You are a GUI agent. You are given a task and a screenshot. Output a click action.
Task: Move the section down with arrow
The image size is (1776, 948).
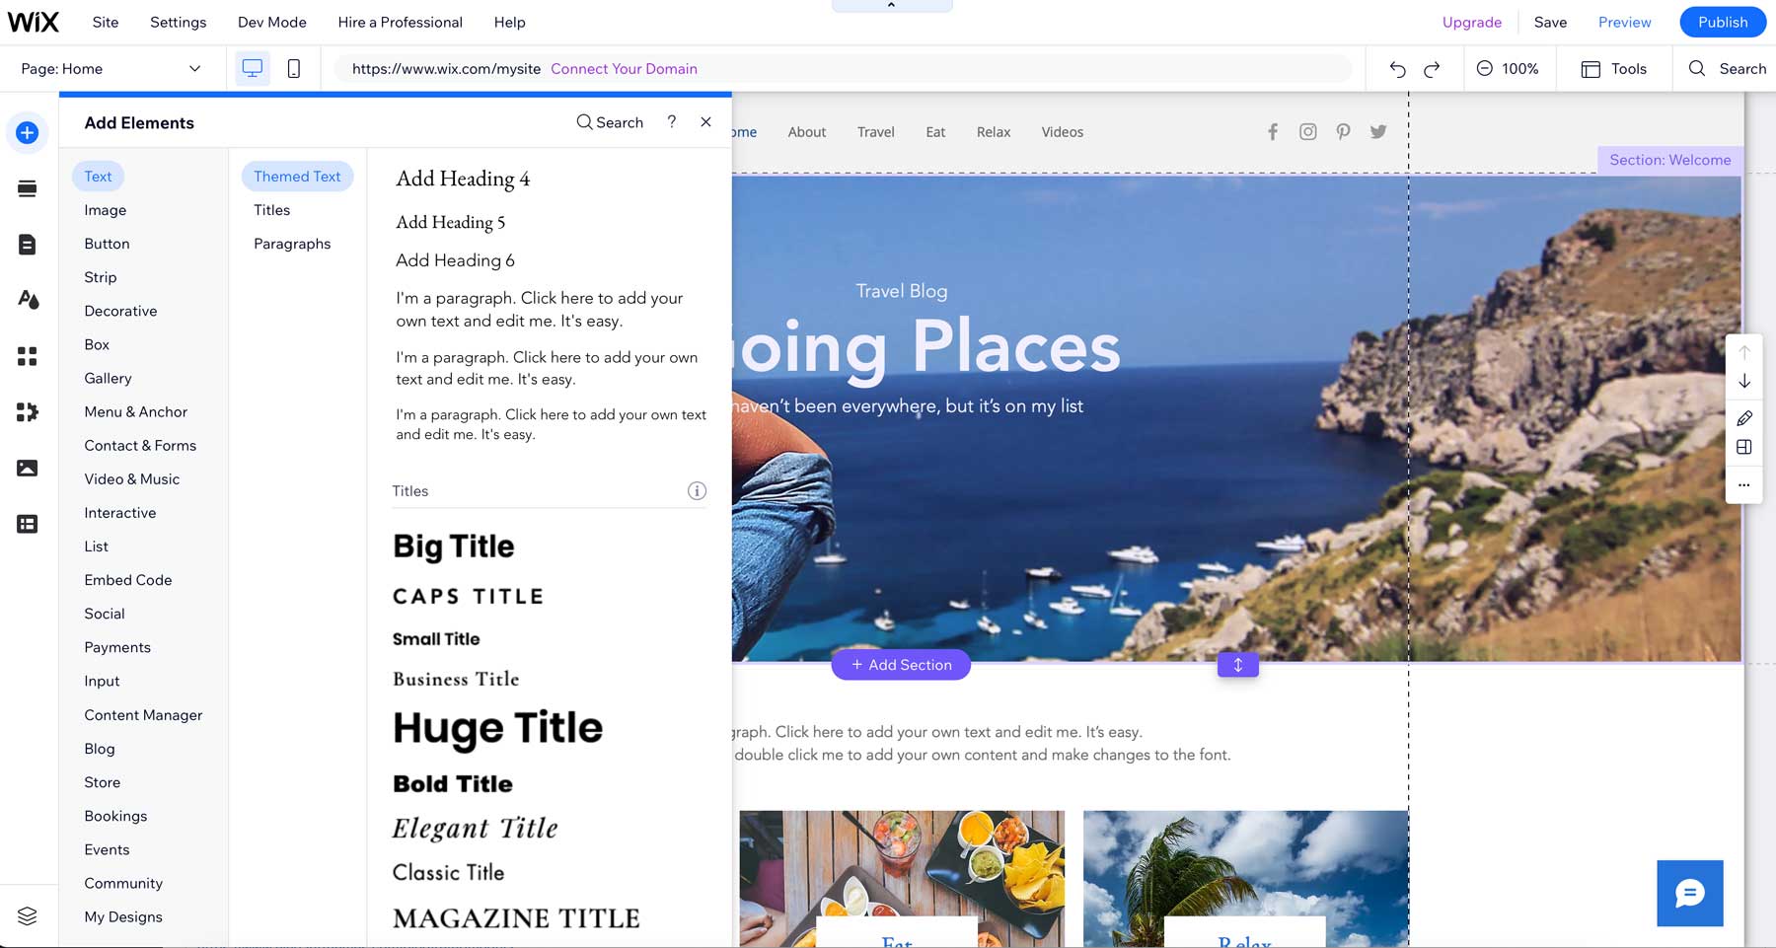pyautogui.click(x=1744, y=382)
